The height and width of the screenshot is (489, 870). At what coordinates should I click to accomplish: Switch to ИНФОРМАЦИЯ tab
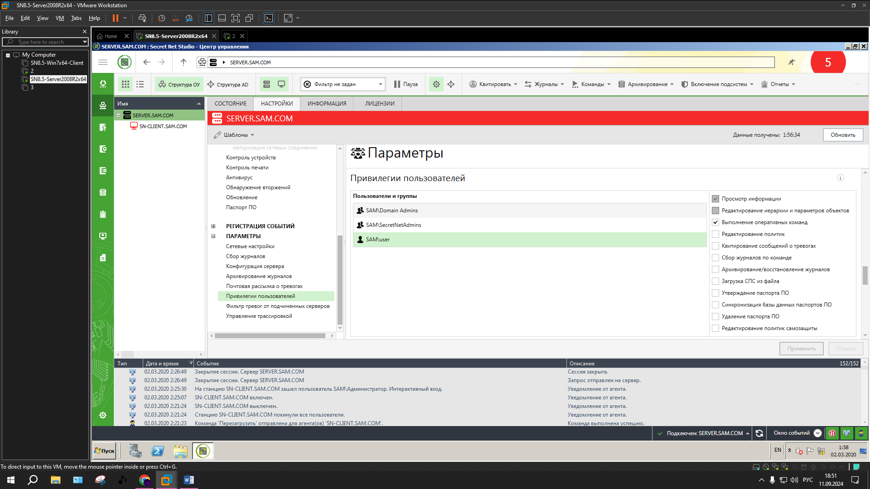pos(327,104)
